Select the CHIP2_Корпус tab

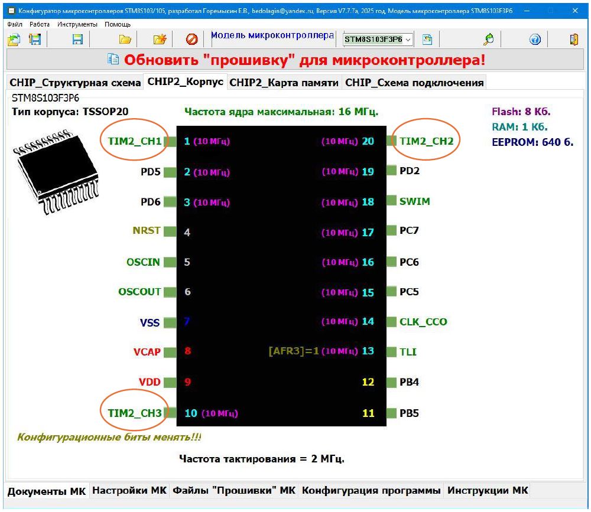coord(185,81)
